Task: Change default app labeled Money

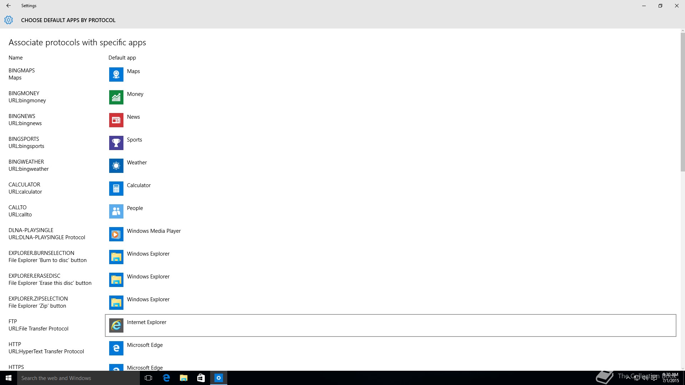Action: pyautogui.click(x=135, y=94)
